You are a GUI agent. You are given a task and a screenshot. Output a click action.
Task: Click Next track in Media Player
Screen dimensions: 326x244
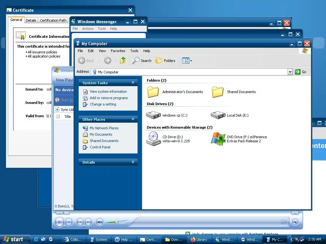click(88, 222)
